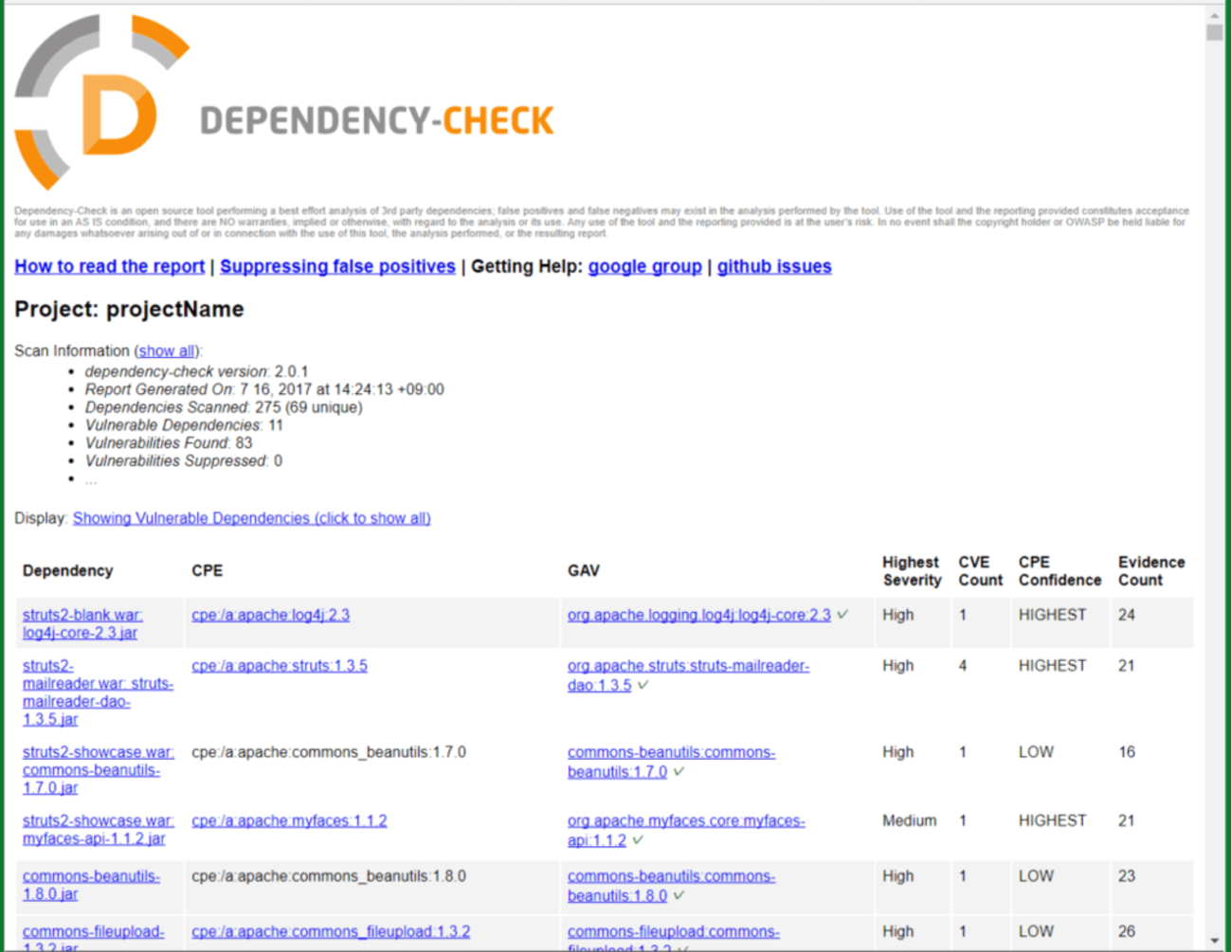Sort by Evidence Count column header
Viewport: 1231px width, 952px height.
[1151, 571]
